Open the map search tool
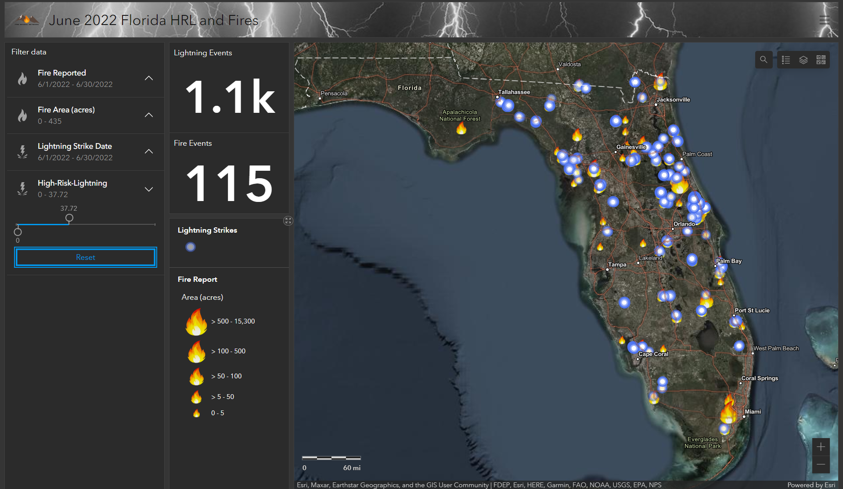This screenshot has height=489, width=843. click(x=764, y=60)
